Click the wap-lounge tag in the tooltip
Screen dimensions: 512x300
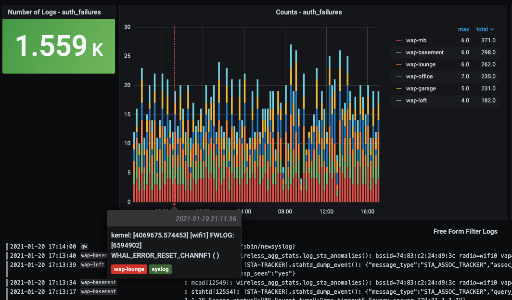[129, 269]
